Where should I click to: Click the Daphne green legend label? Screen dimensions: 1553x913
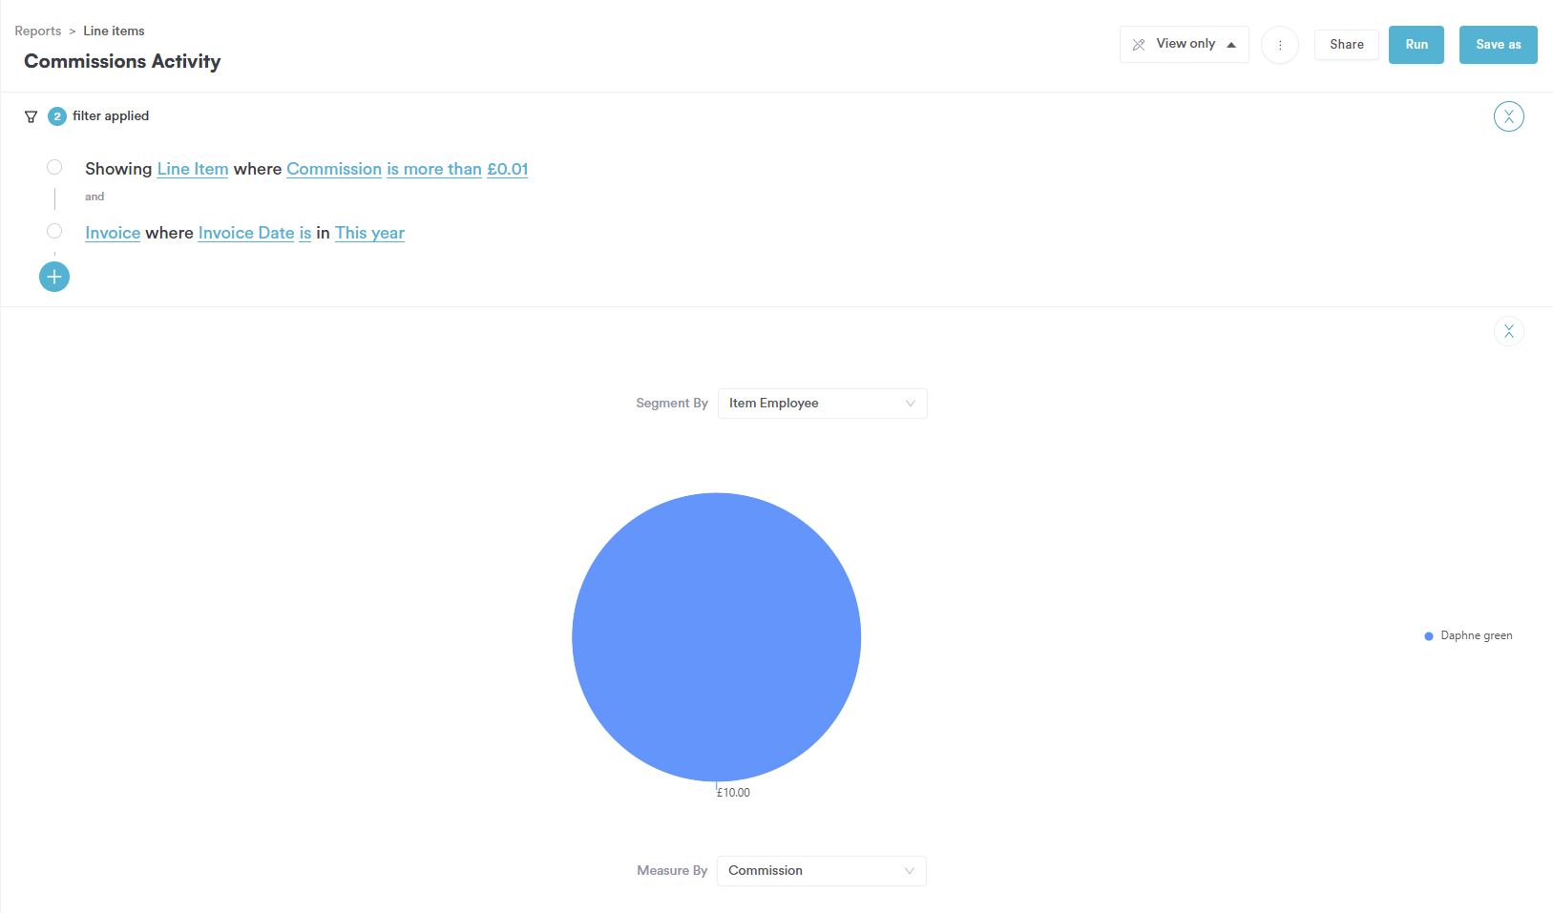coord(1476,635)
